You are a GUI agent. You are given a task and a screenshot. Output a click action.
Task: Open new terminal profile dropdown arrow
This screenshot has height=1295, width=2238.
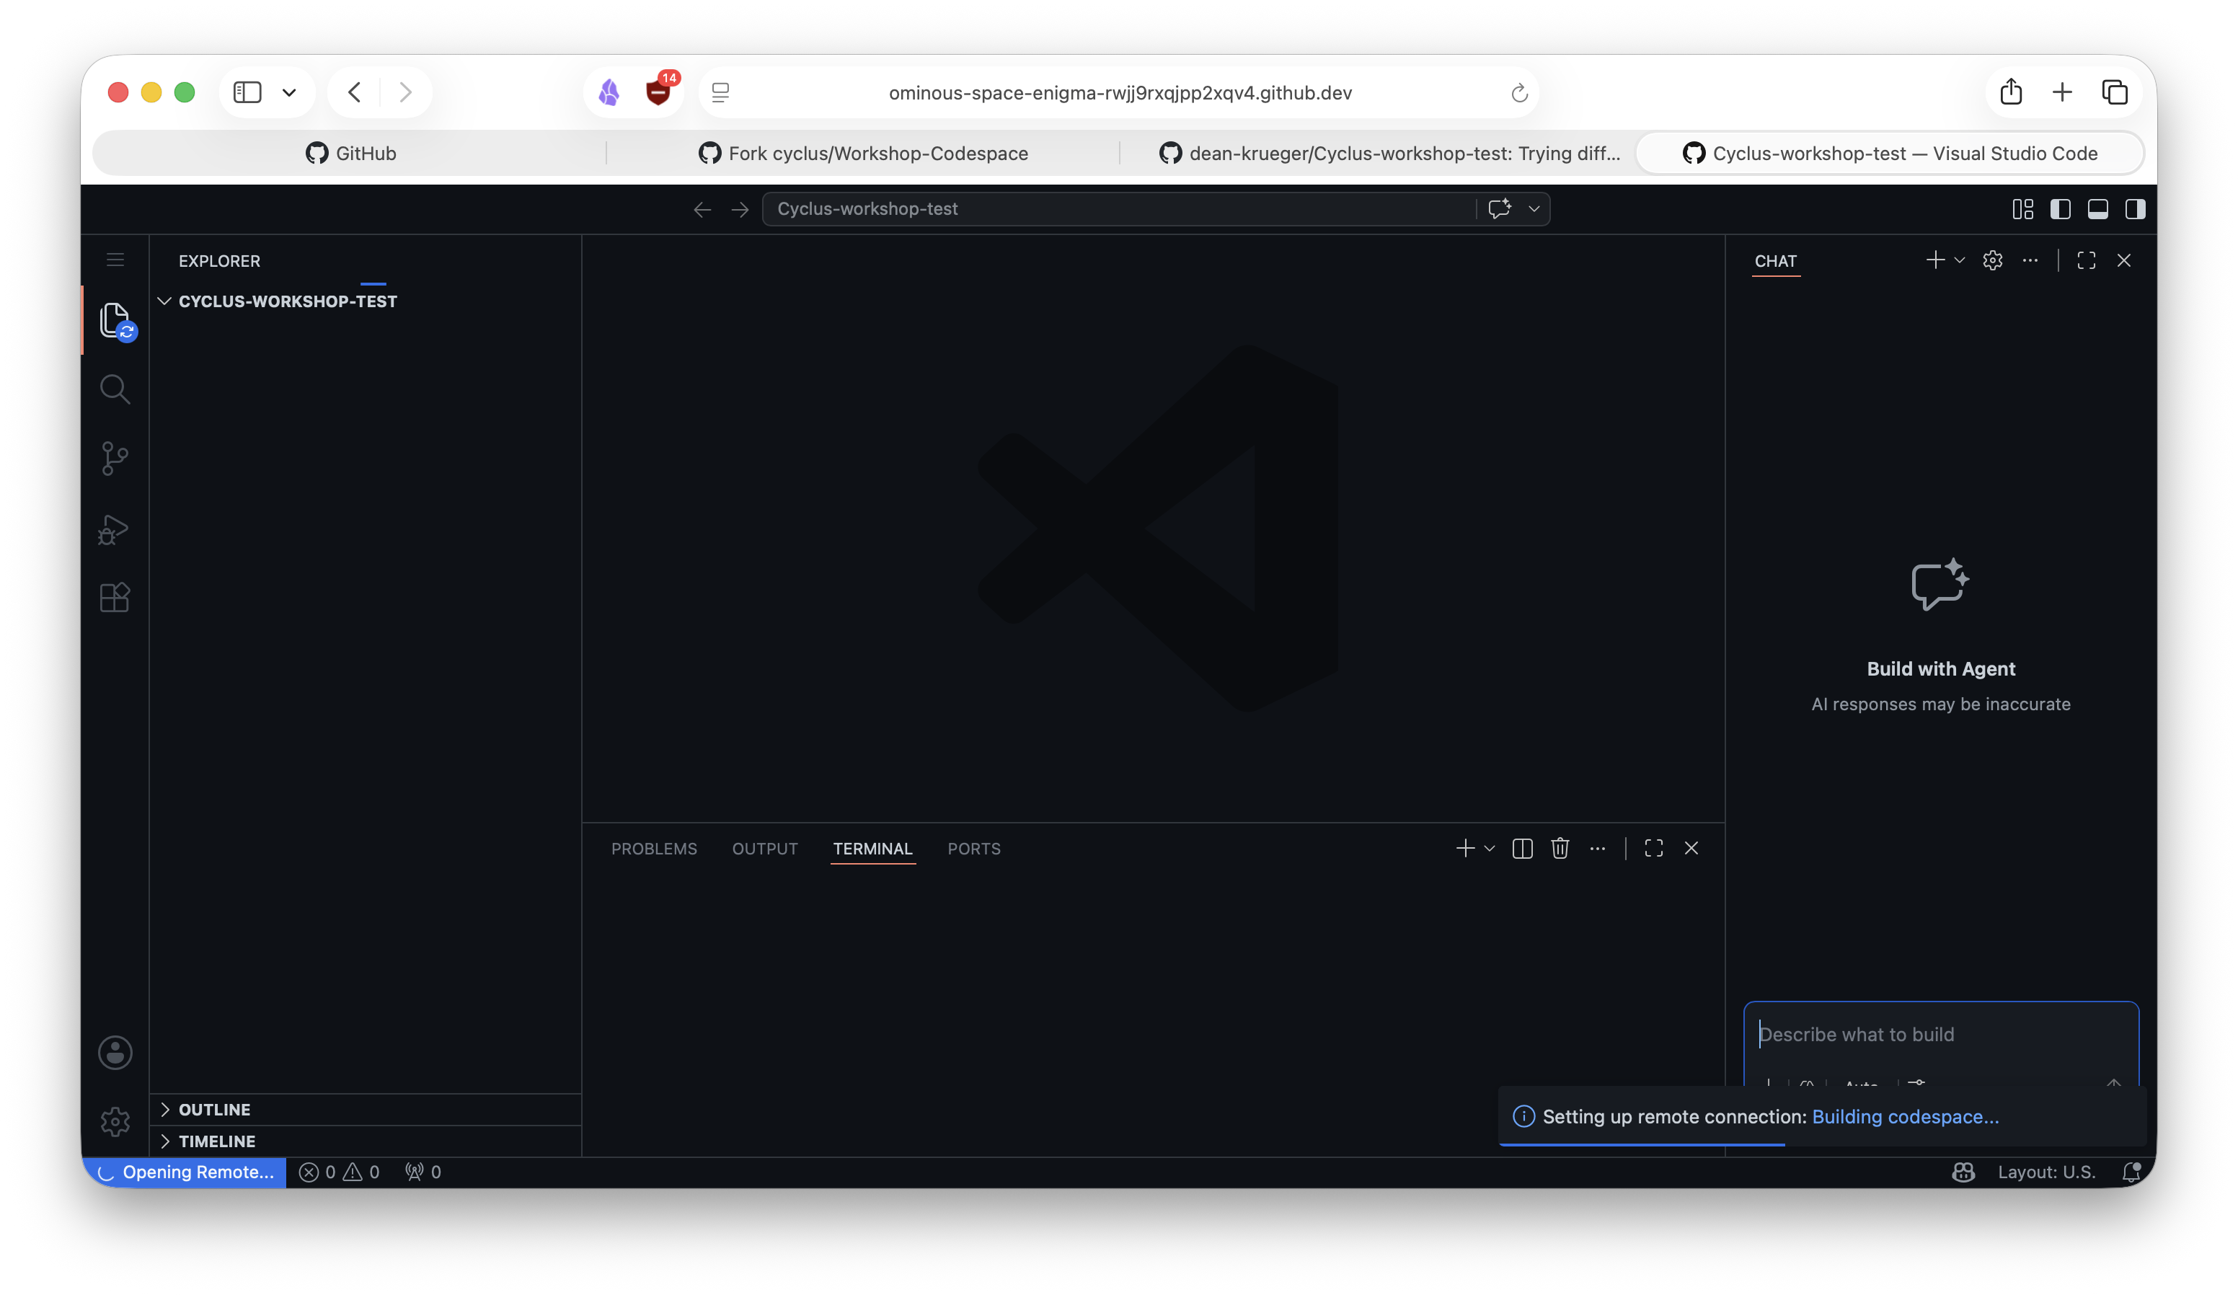coord(1490,849)
